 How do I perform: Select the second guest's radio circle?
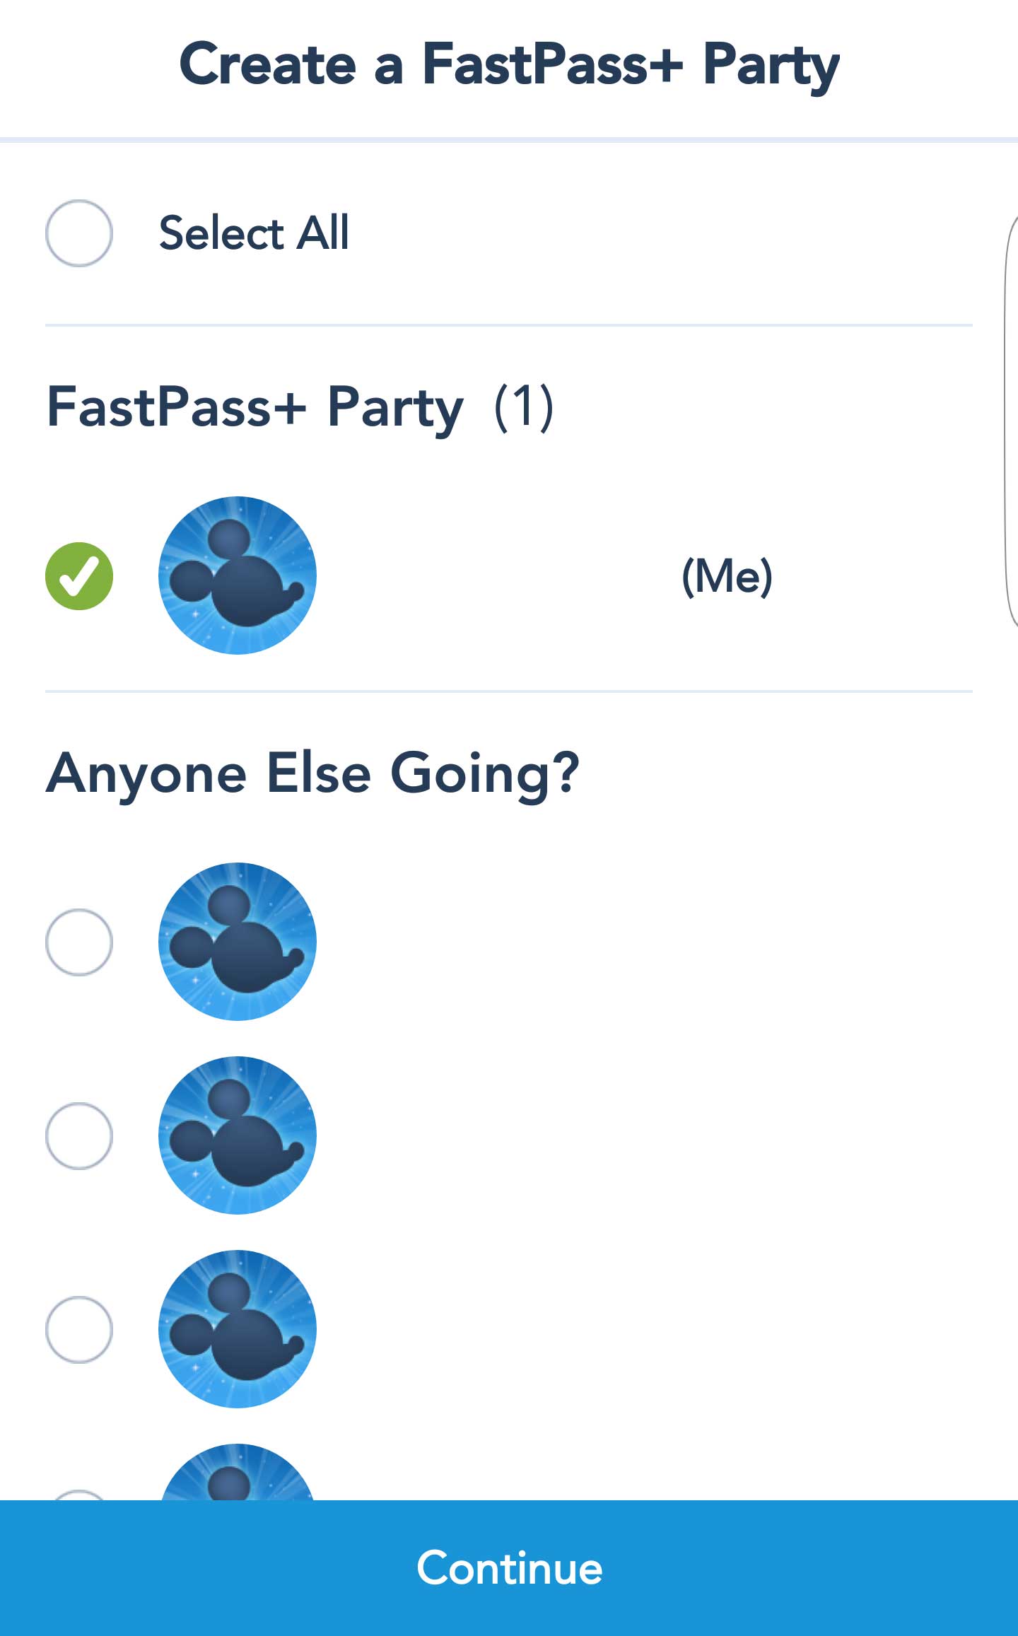(x=78, y=1136)
